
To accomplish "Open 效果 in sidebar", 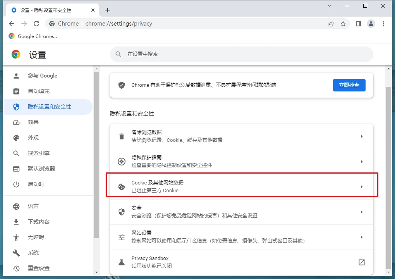I will tap(48, 122).
